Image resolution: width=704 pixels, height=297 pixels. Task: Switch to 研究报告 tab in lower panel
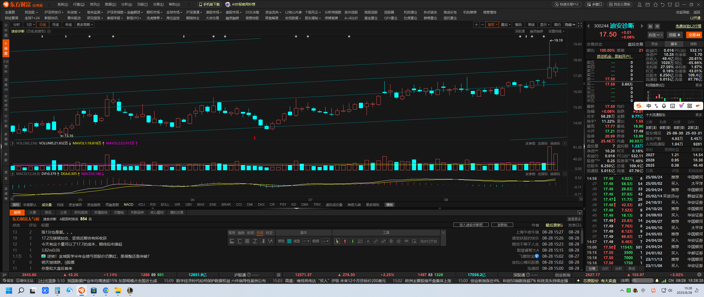click(81, 213)
